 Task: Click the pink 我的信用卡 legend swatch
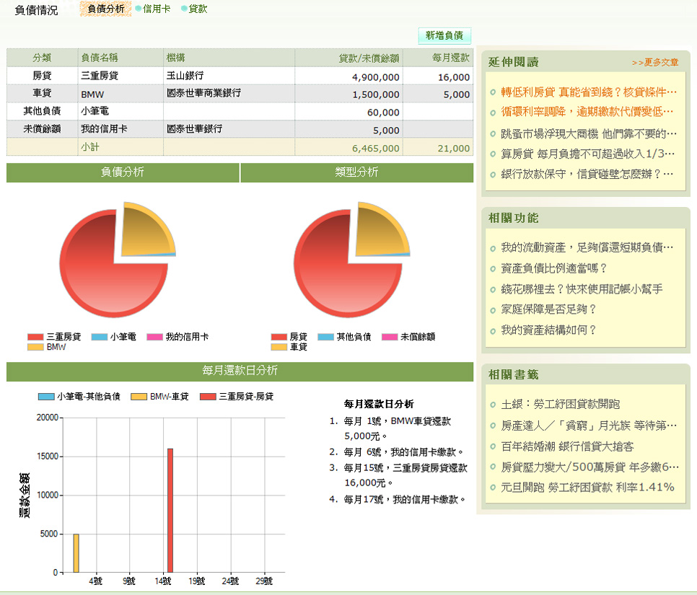(154, 337)
